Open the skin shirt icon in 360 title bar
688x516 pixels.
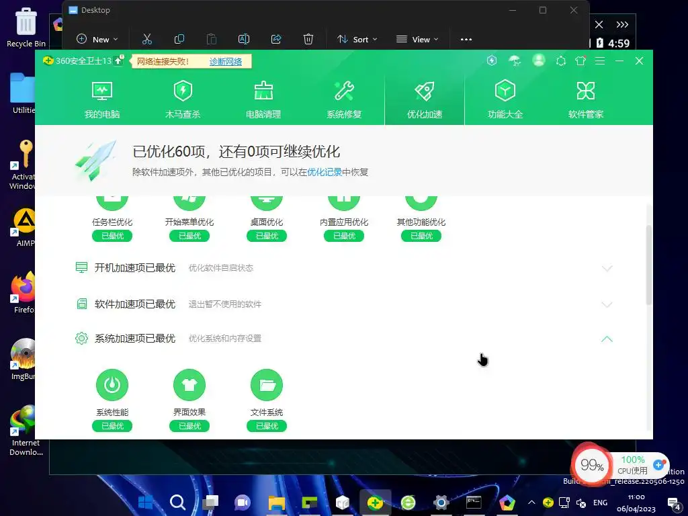tap(580, 60)
